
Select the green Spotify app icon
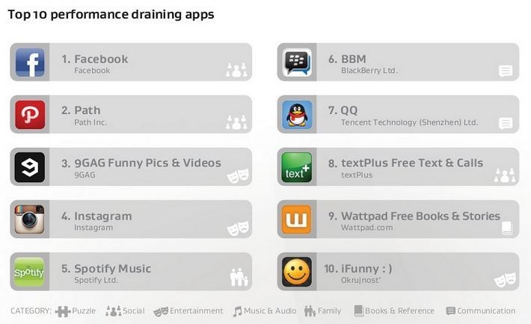(30, 272)
